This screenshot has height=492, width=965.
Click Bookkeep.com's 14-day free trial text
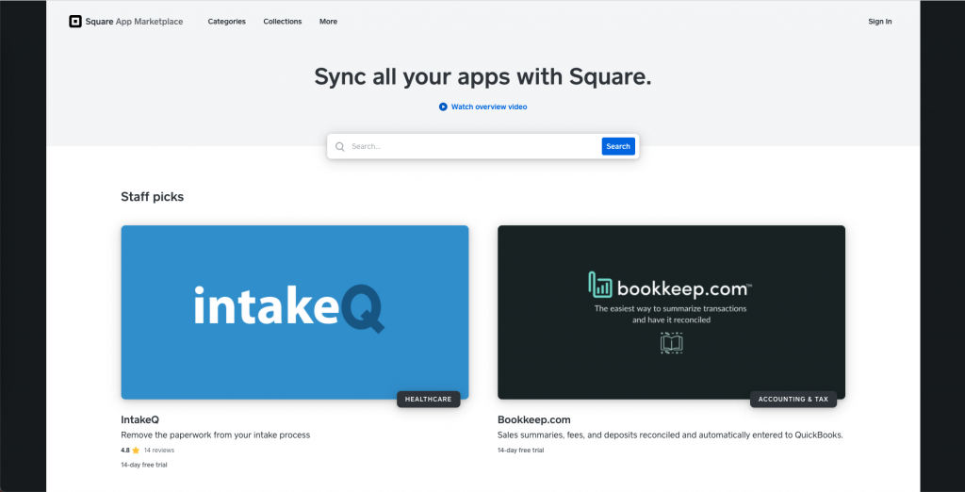tap(520, 451)
